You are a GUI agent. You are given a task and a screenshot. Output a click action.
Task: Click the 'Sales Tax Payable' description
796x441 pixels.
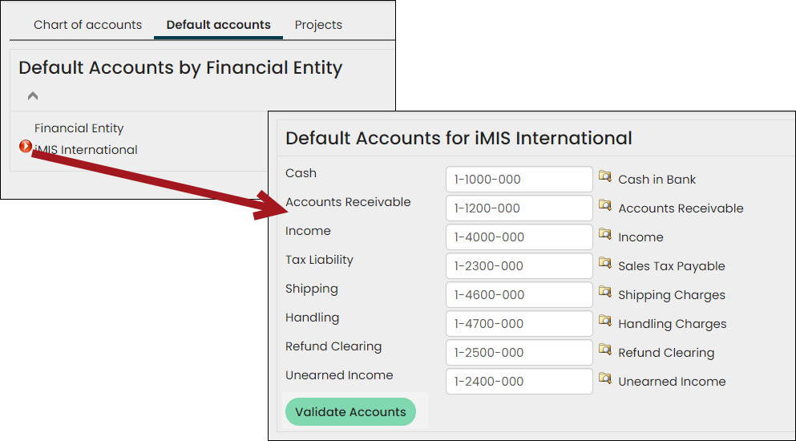672,266
